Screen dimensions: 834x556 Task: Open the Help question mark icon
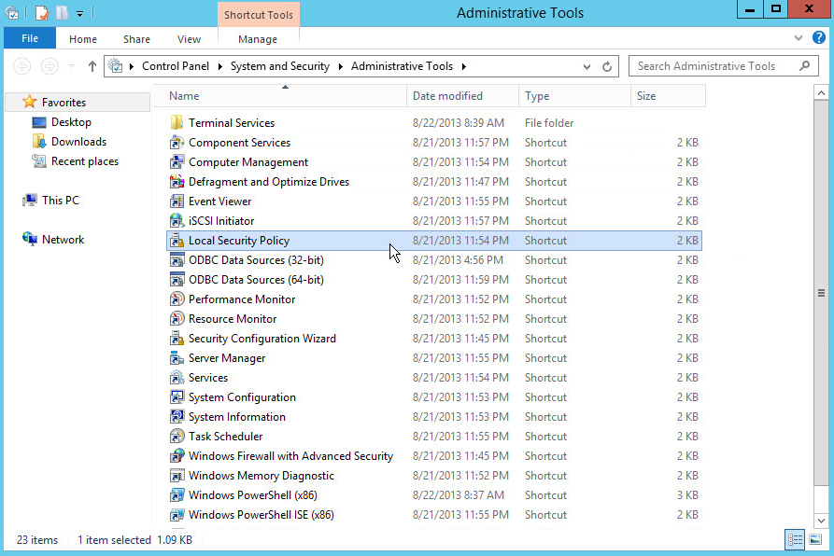coord(820,38)
